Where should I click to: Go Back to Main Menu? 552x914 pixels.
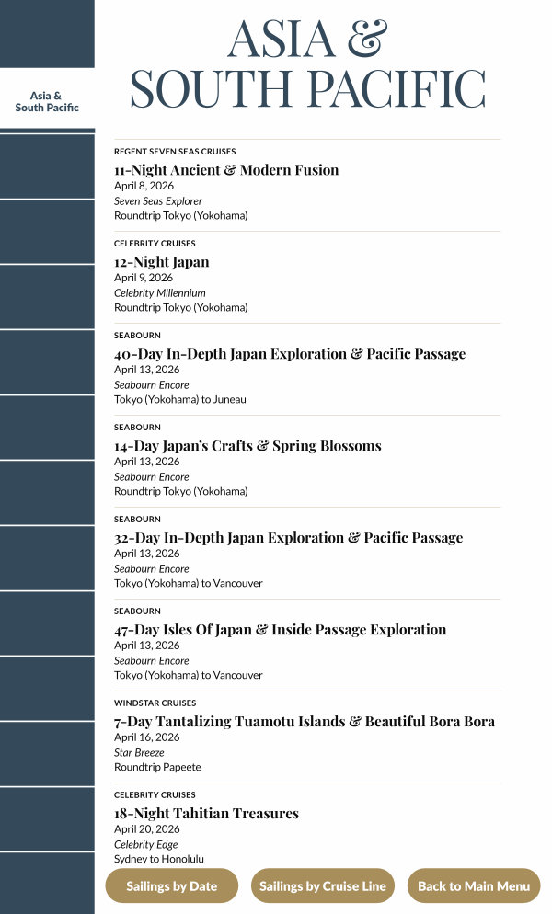click(x=474, y=886)
